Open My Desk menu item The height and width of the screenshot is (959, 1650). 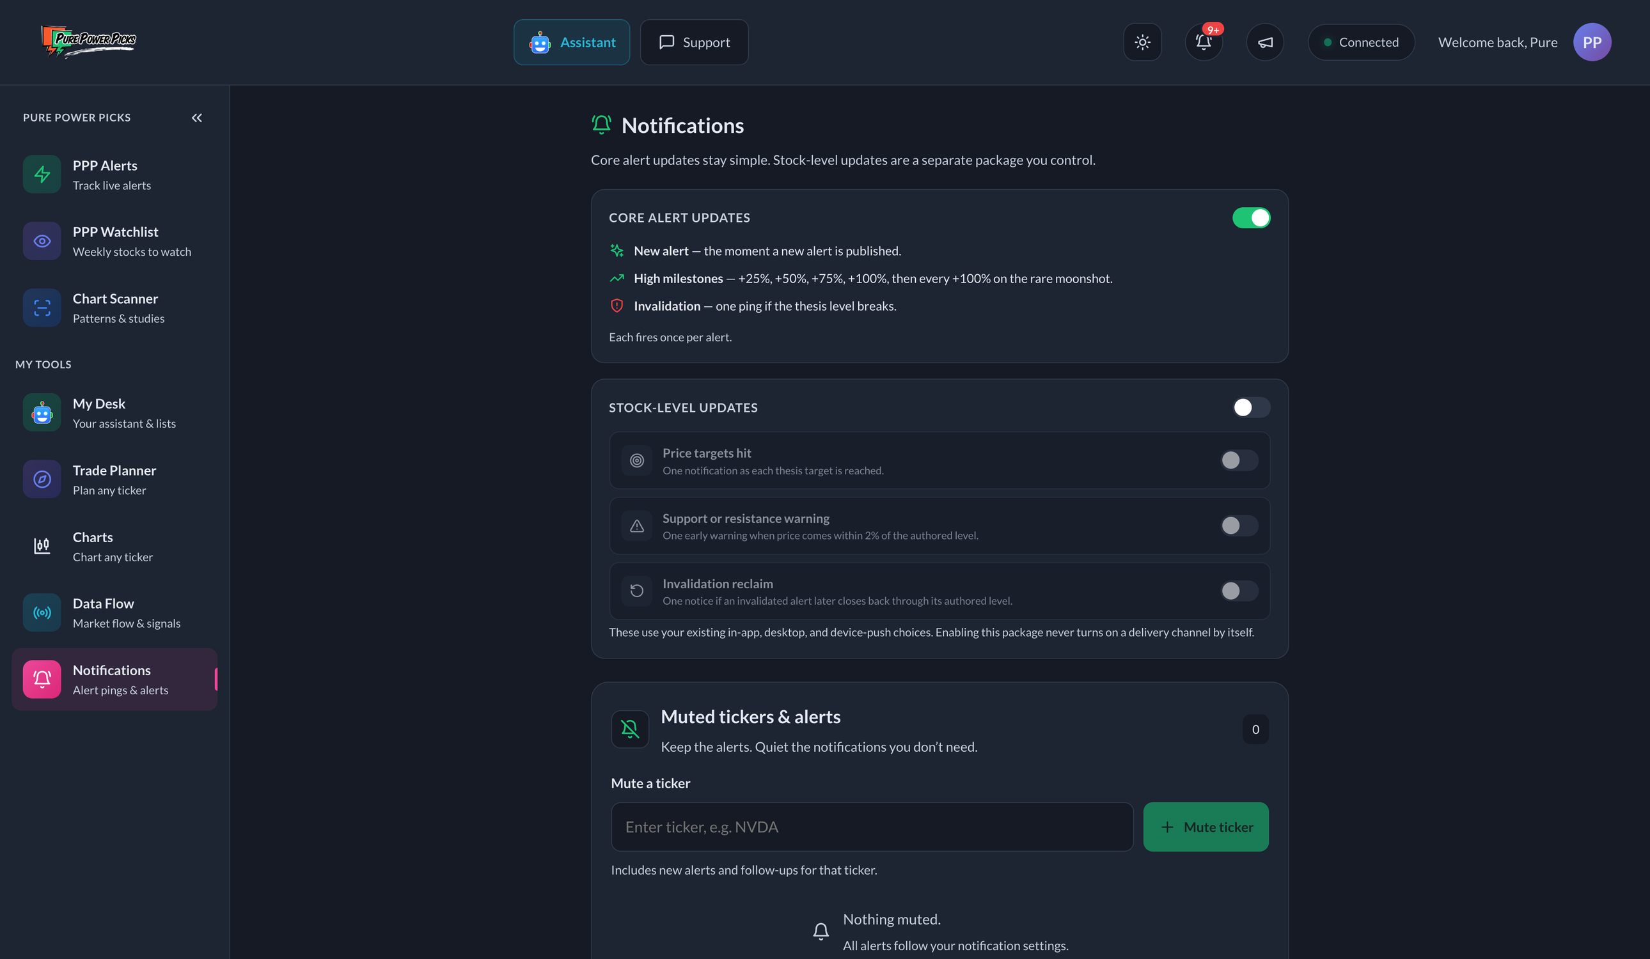(114, 412)
